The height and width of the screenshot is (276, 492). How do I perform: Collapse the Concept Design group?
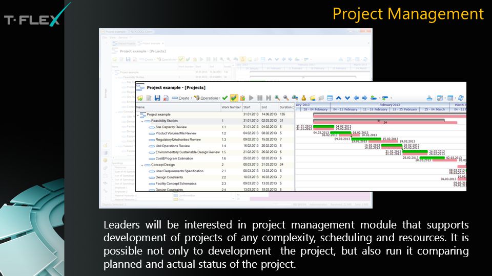142,165
